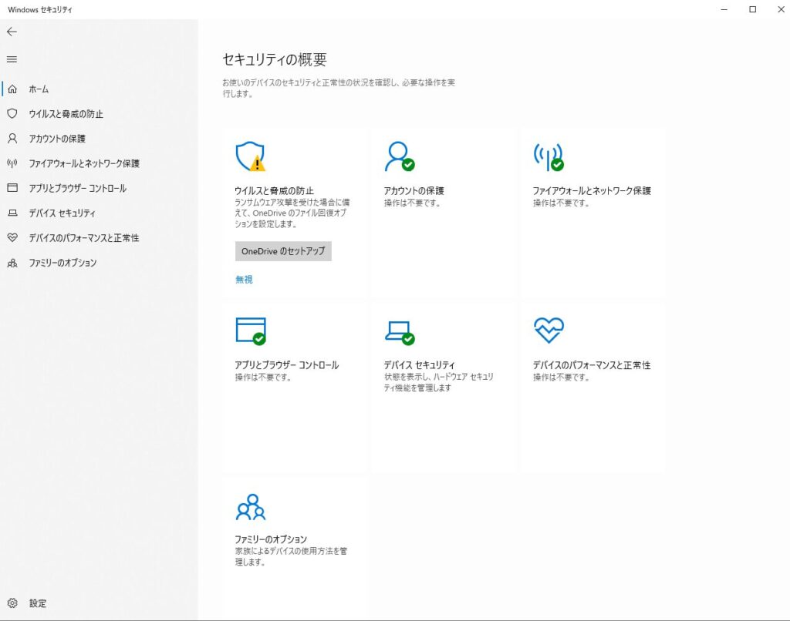This screenshot has height=621, width=790.
Task: Click family icon beside ファミリーのオプション in sidebar
Action: (x=12, y=263)
